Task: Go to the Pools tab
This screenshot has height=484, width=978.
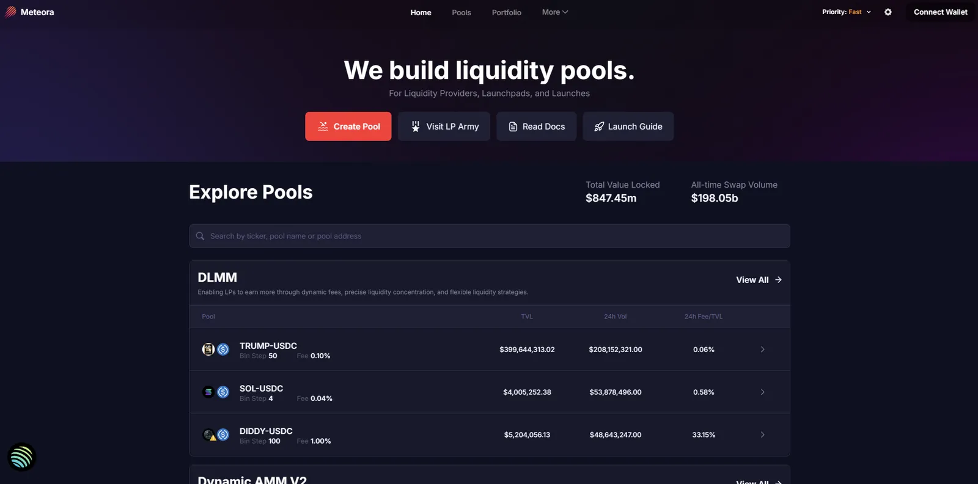Action: 461,12
